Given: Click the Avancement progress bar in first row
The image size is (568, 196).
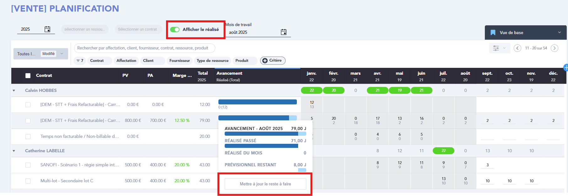Looking at the screenshot, I should 257,102.
